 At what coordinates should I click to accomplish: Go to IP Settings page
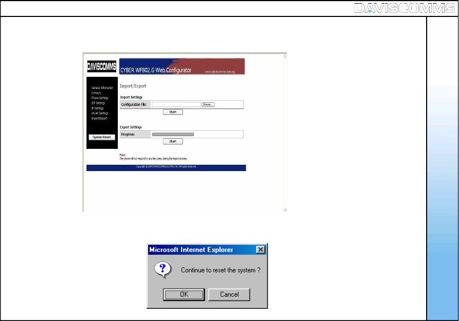[x=98, y=109]
